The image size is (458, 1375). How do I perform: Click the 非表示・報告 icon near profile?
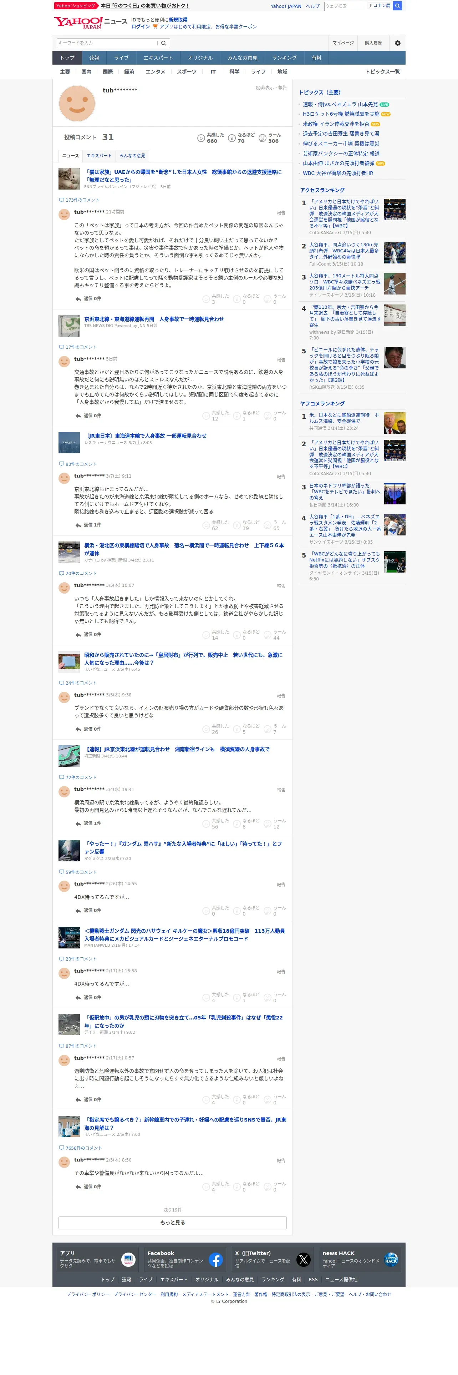click(258, 87)
